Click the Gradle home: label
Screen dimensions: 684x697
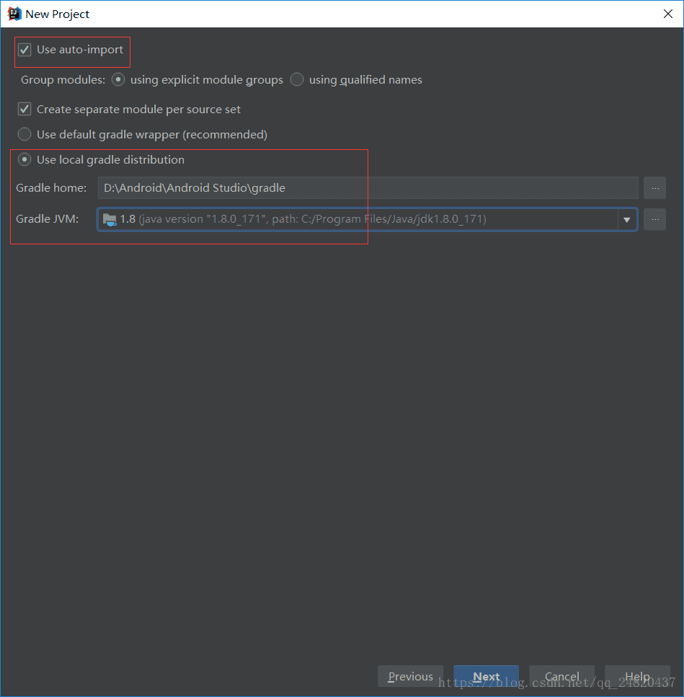[51, 188]
